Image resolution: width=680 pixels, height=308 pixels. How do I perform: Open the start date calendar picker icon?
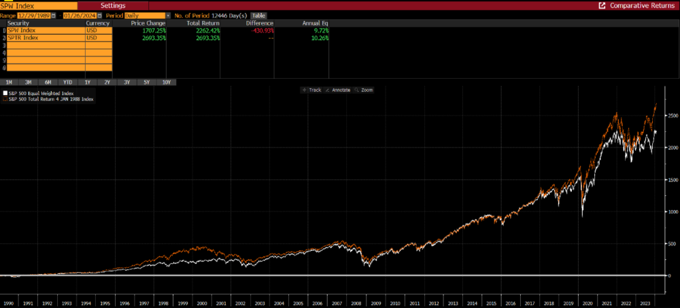pyautogui.click(x=53, y=16)
